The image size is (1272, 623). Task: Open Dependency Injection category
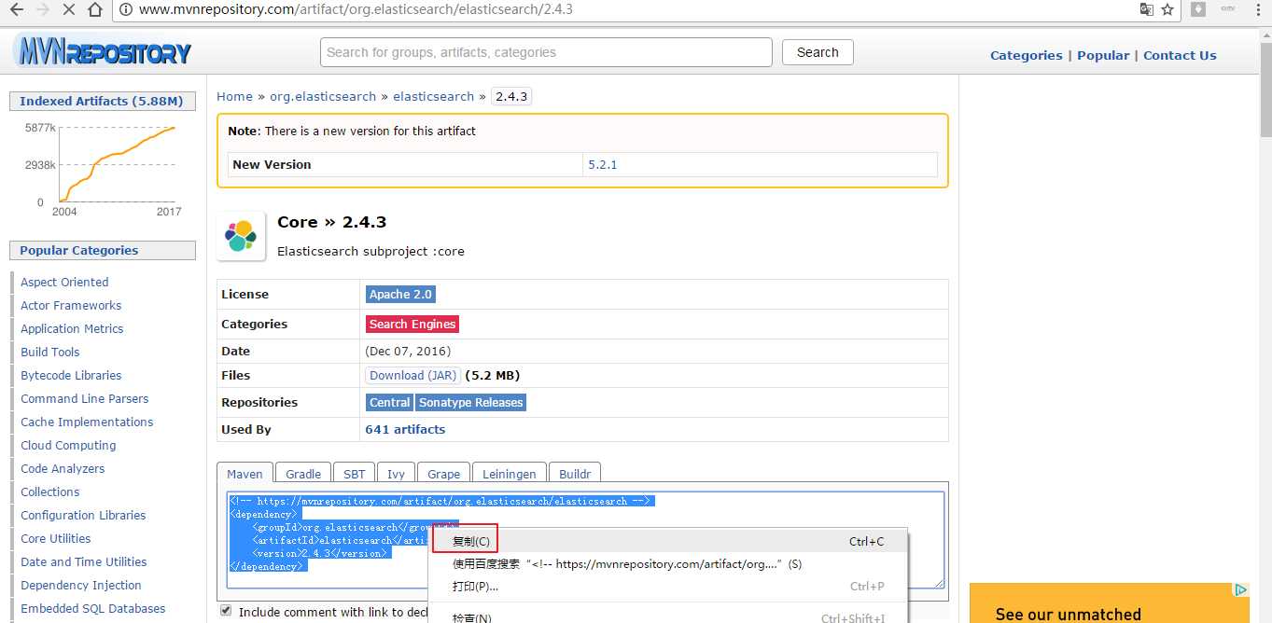coord(81,585)
